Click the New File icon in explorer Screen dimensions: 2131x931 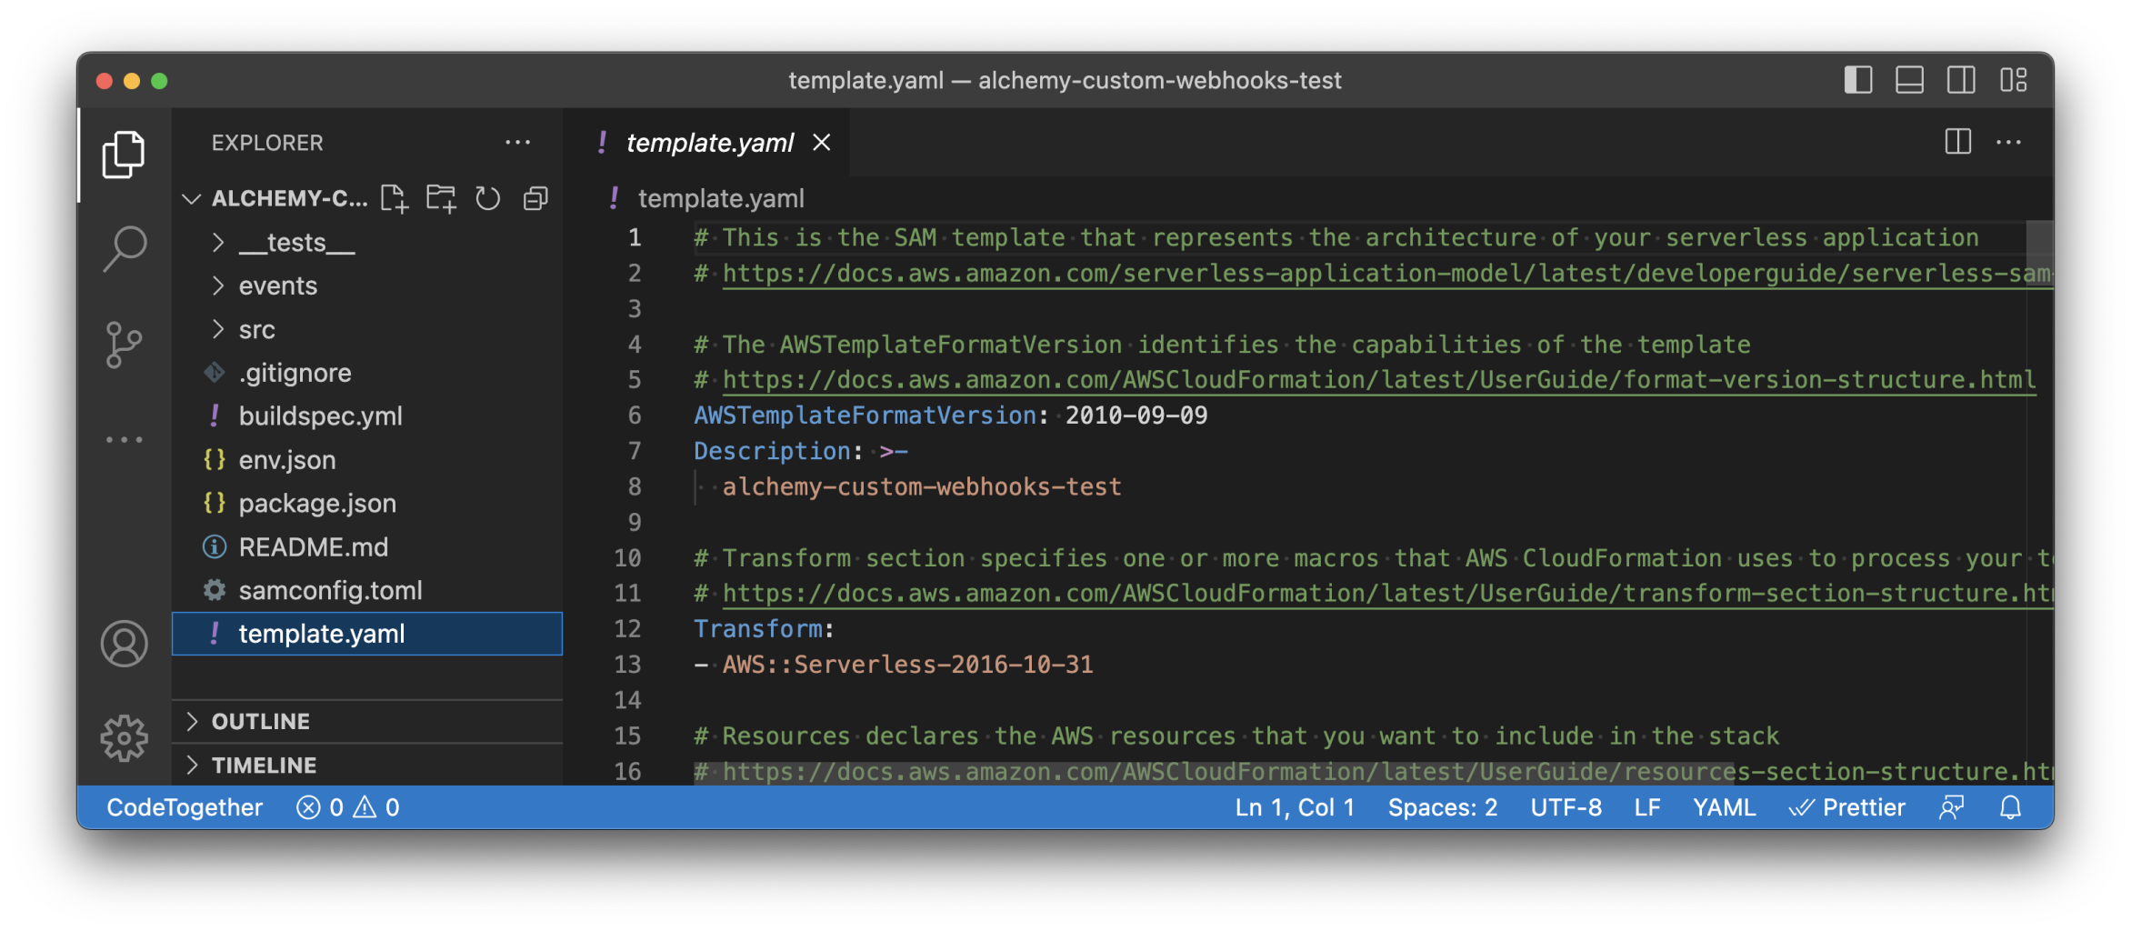394,198
